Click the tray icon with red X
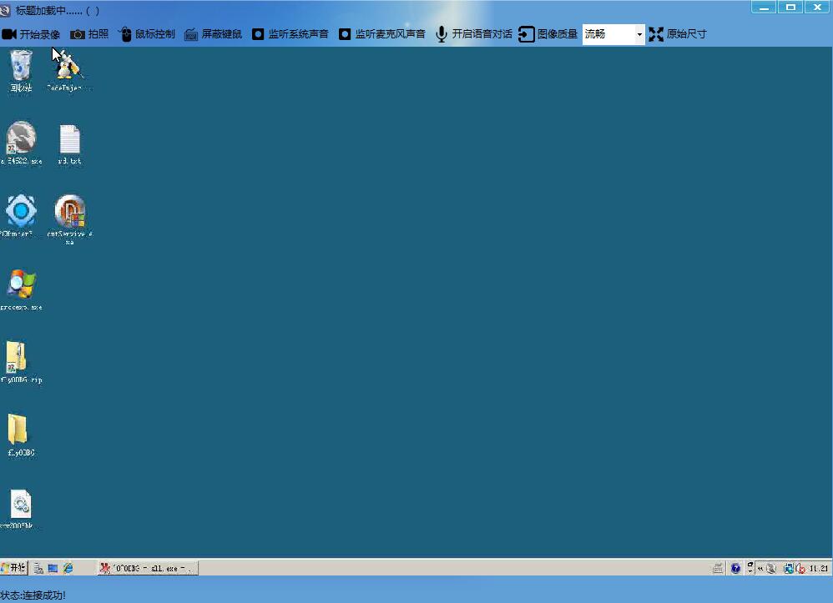 [x=800, y=569]
